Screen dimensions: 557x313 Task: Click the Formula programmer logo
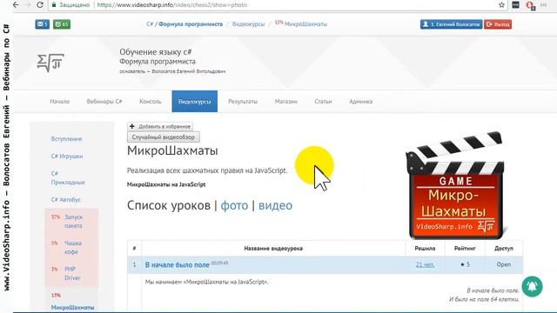pyautogui.click(x=50, y=63)
